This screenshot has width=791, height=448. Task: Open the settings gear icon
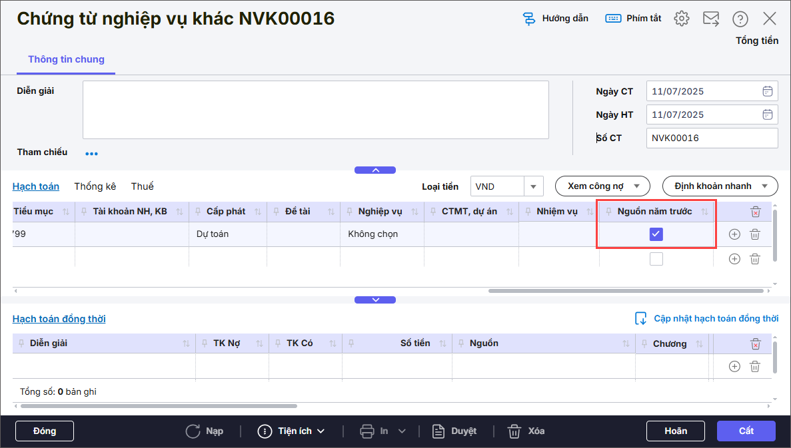coord(682,19)
